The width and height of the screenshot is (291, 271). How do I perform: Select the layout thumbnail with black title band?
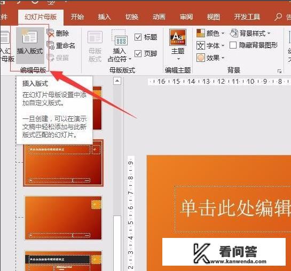point(63,261)
